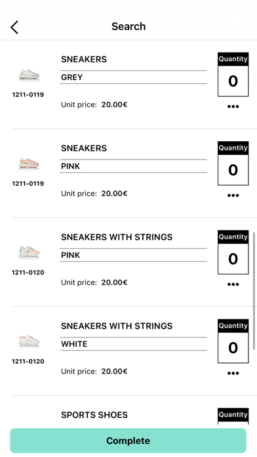Edit quantity box for grey Sneakers
257x457 pixels.
coord(233,81)
